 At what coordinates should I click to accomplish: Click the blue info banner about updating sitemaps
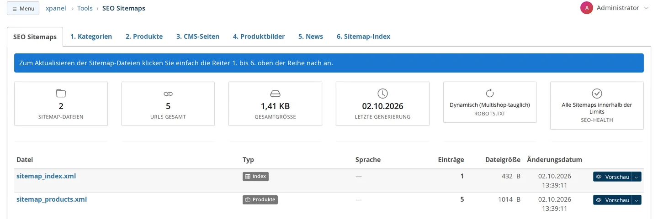(x=329, y=63)
